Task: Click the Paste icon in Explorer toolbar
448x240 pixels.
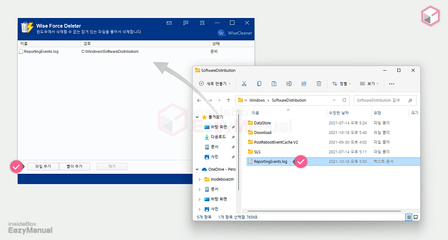Action: pos(274,84)
